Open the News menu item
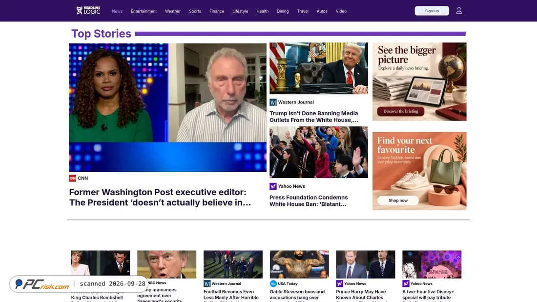The image size is (537, 302). point(117,11)
